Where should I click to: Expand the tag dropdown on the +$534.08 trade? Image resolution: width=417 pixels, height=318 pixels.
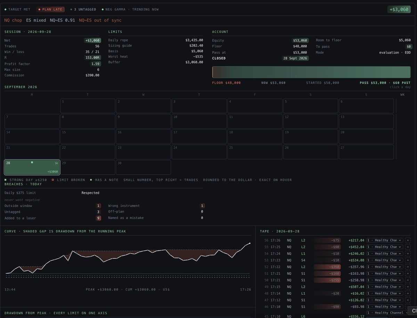[x=385, y=260]
